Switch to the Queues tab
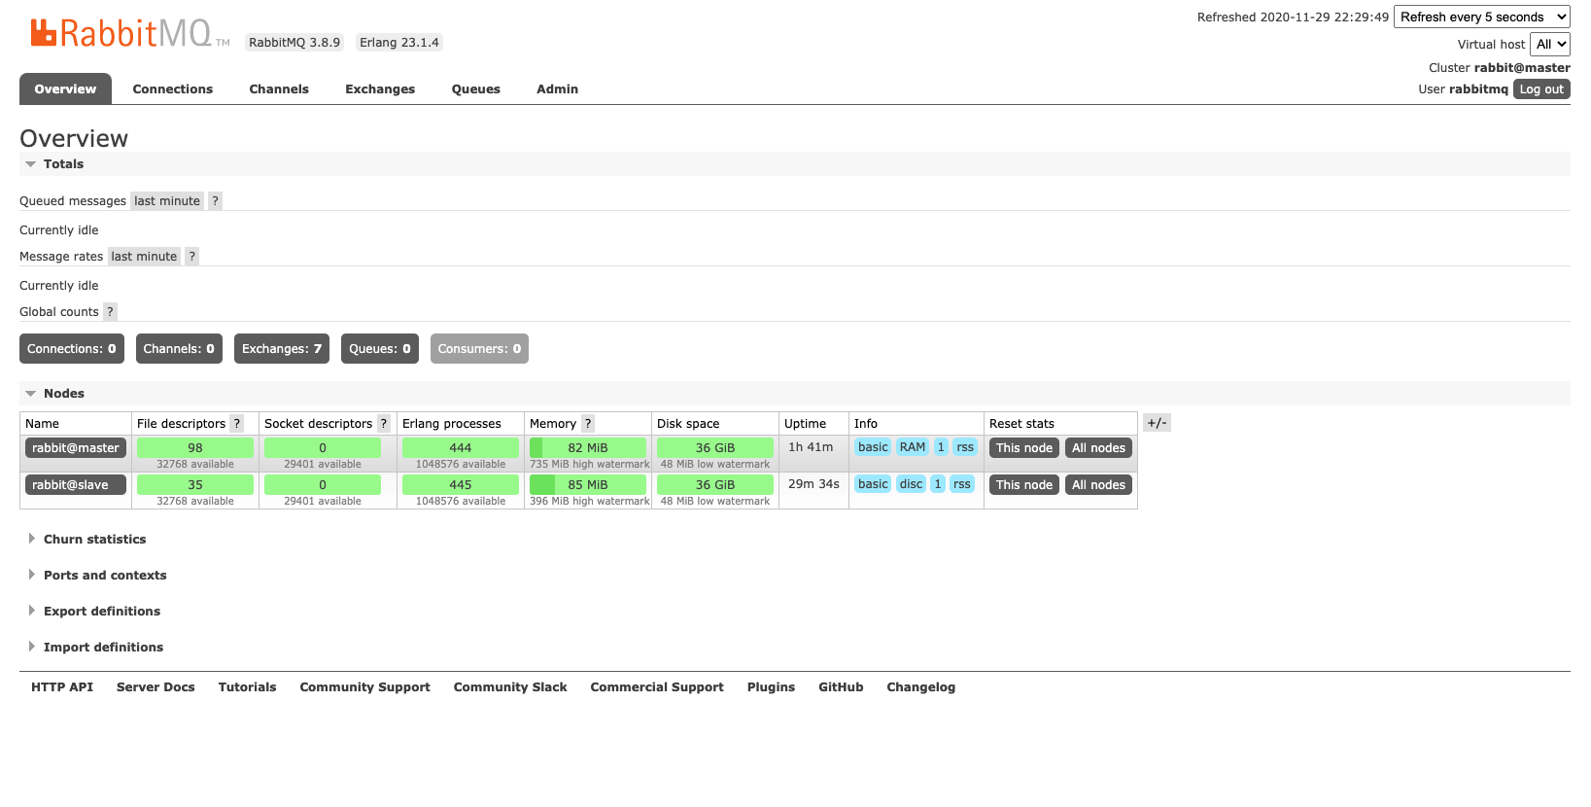 point(476,89)
